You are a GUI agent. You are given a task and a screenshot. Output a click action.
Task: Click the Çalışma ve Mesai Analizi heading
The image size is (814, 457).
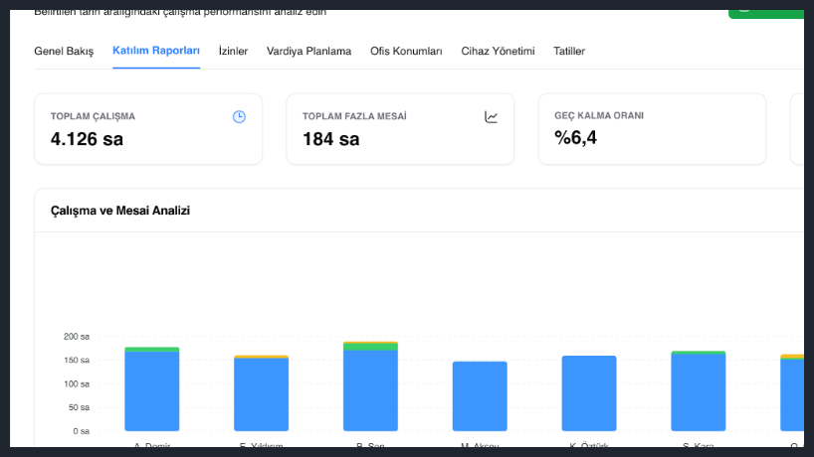coord(120,211)
